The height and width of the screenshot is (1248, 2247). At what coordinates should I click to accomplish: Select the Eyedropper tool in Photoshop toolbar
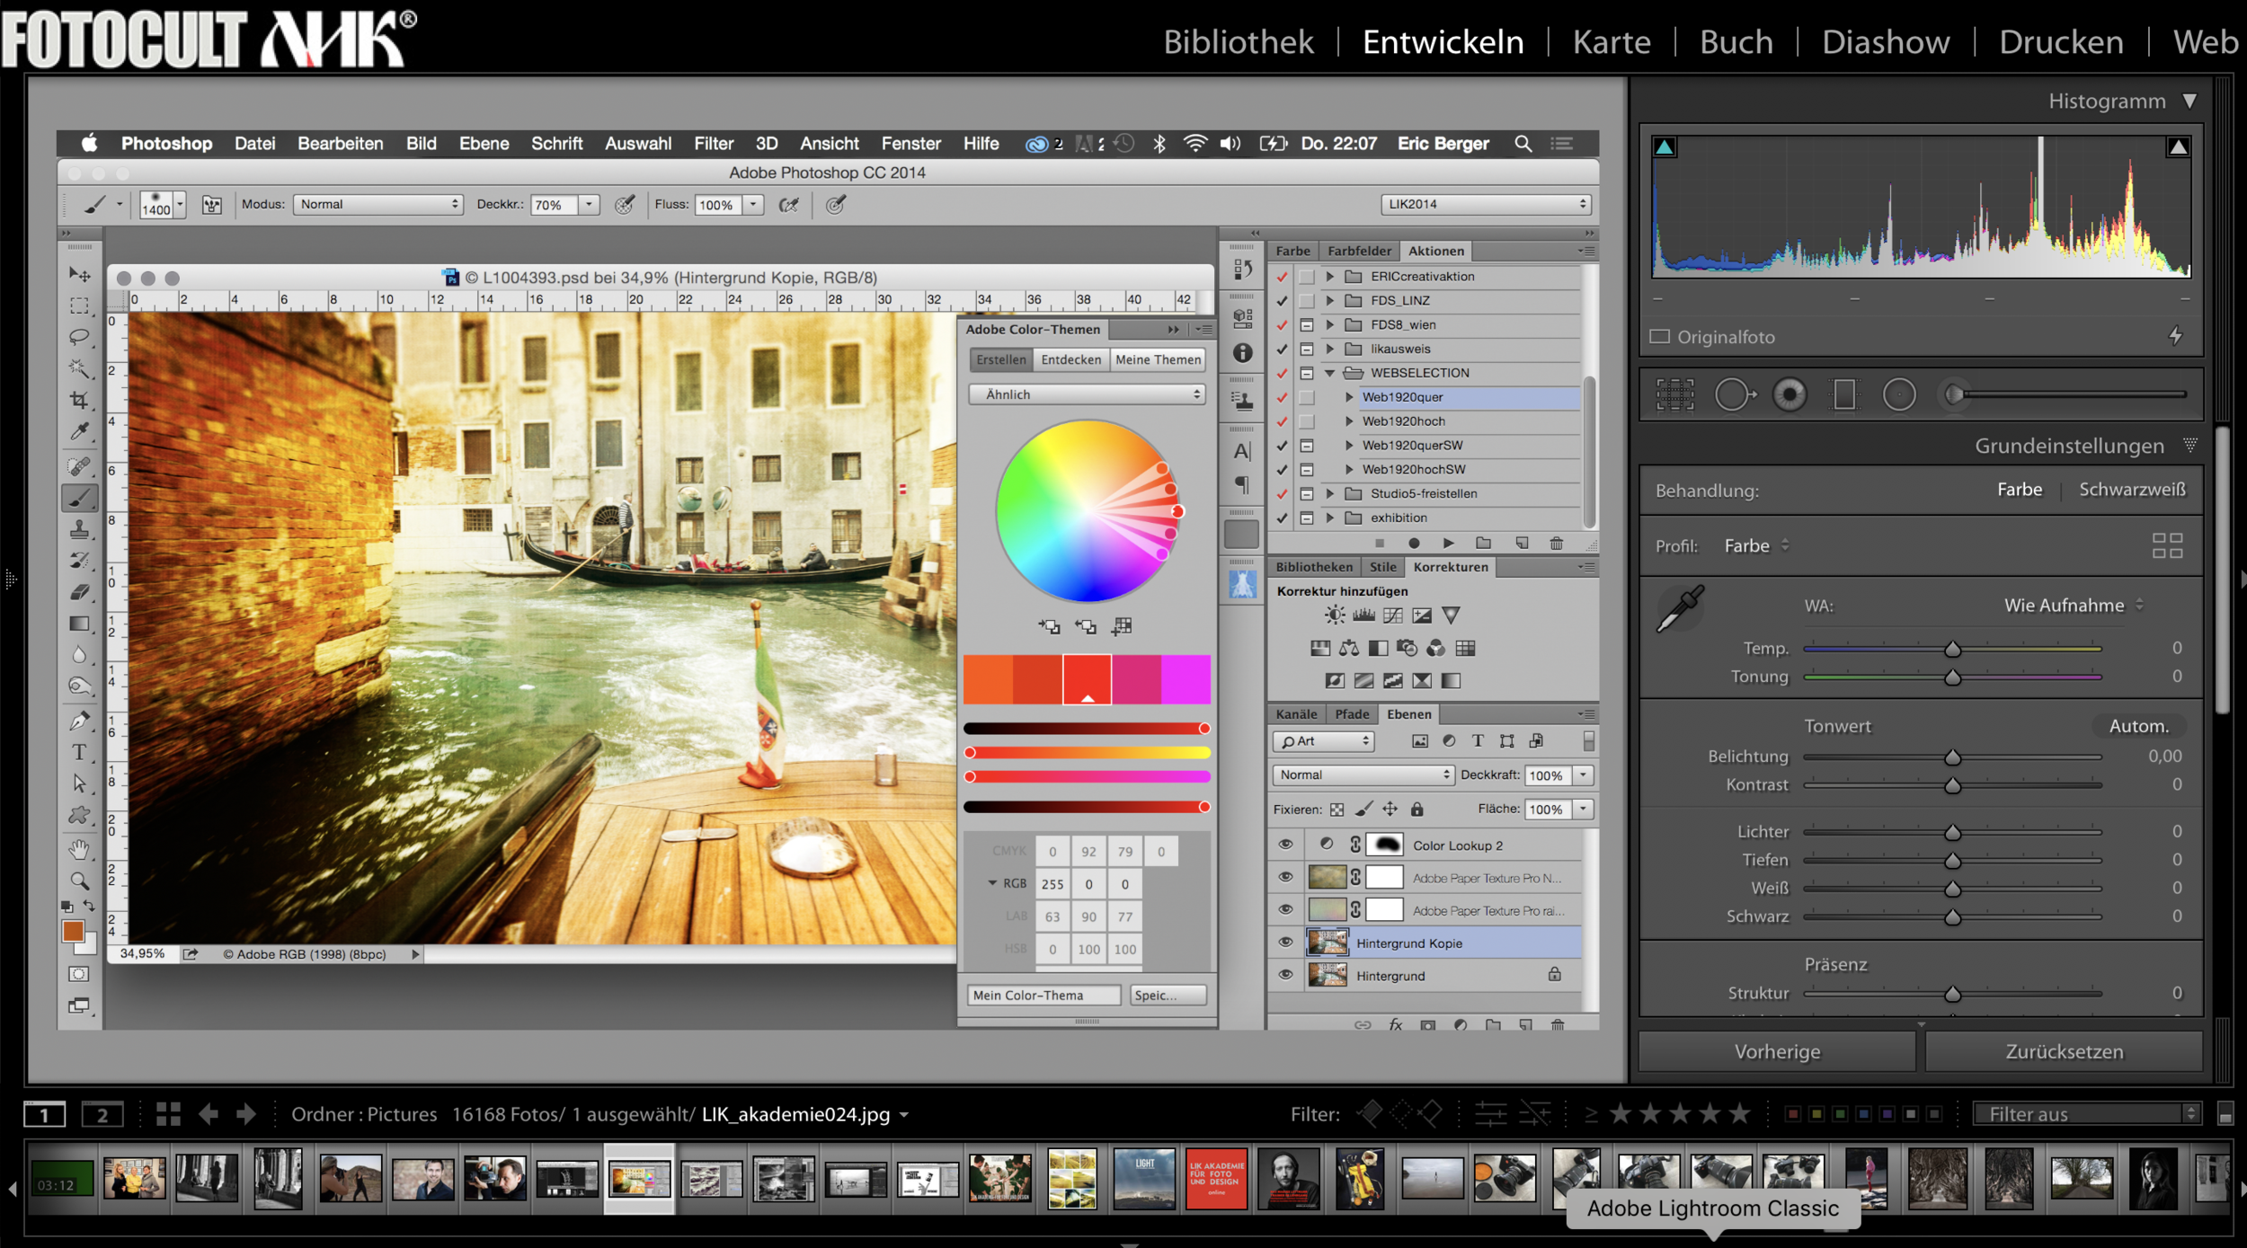[x=80, y=431]
